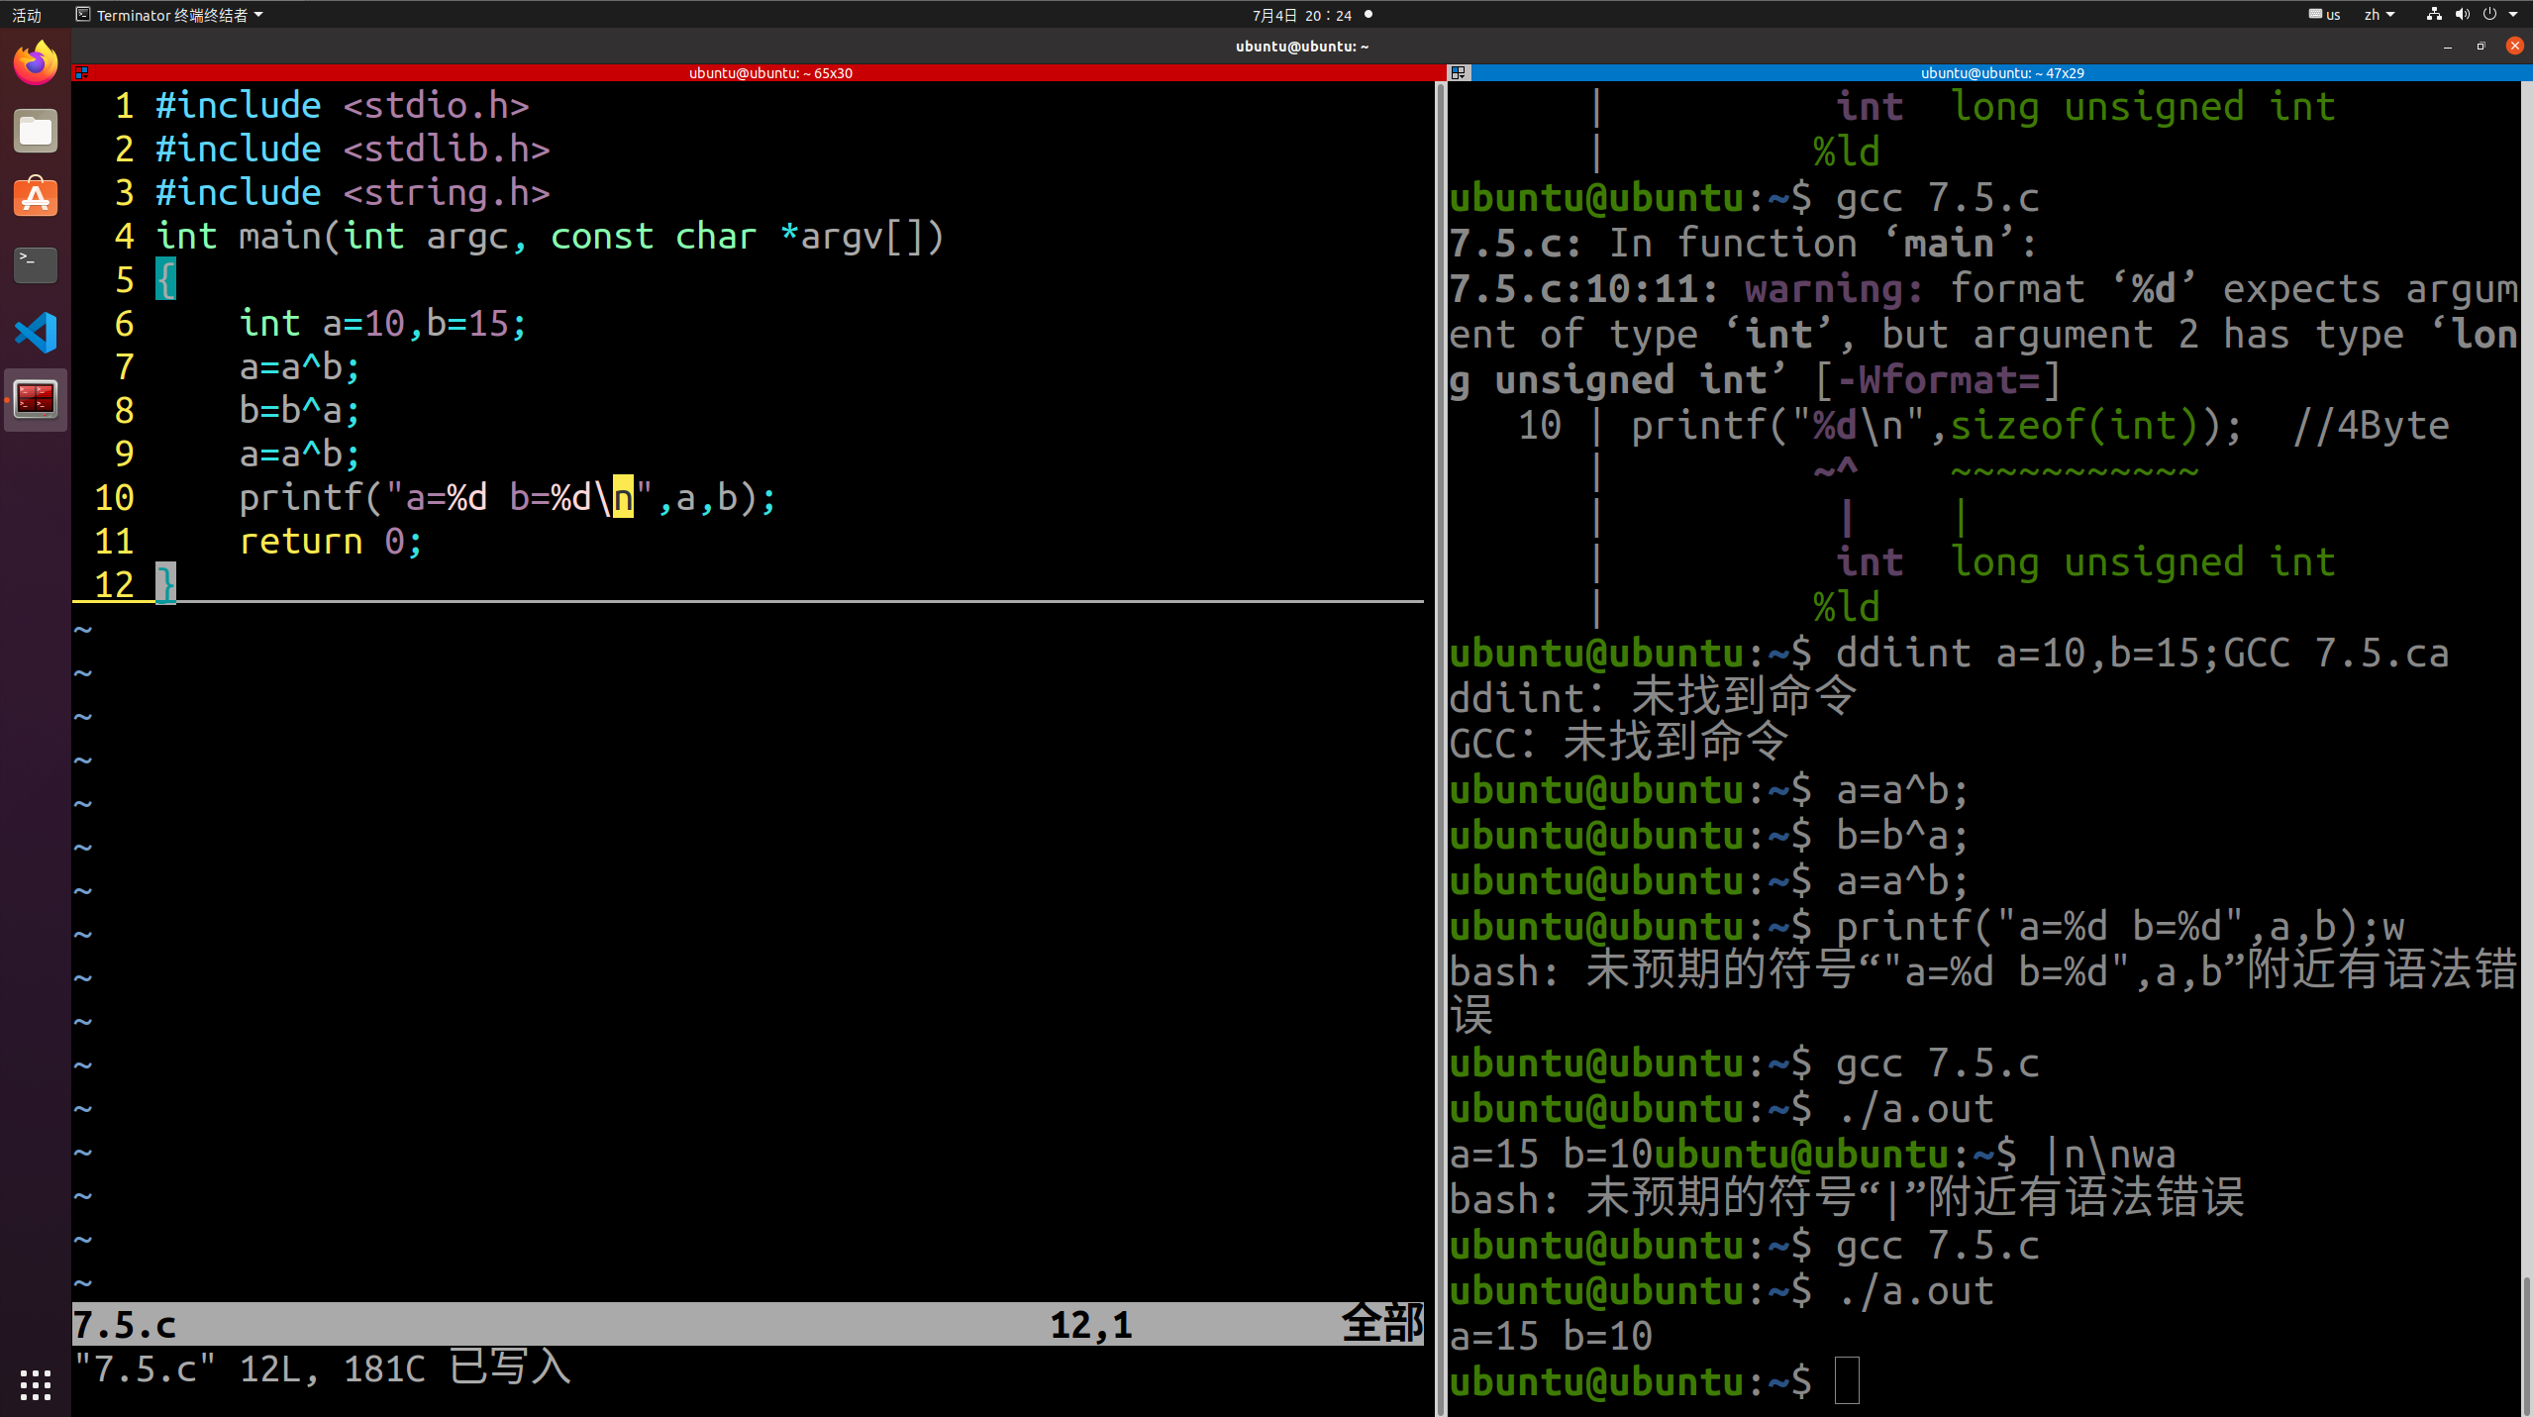Click left pane group icon in red titlebar
The image size is (2533, 1417).
(82, 73)
